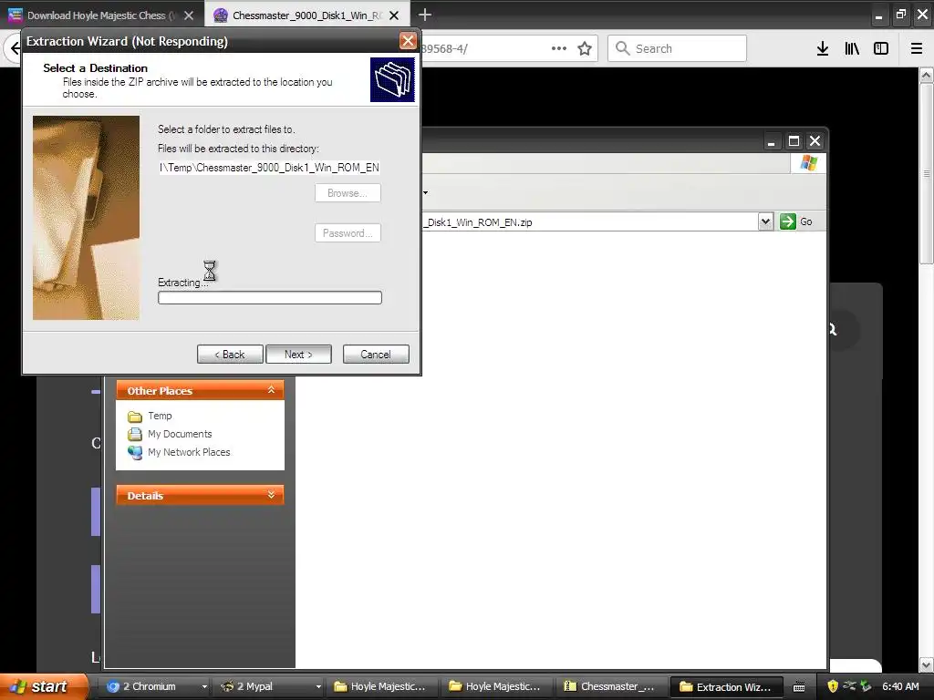Click the browser Search field
The image size is (934, 700).
click(678, 48)
